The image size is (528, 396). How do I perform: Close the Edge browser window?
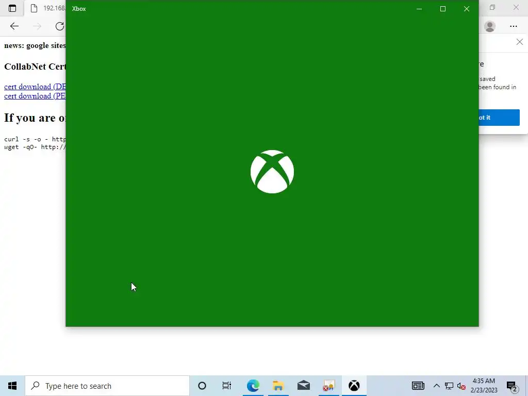click(516, 7)
